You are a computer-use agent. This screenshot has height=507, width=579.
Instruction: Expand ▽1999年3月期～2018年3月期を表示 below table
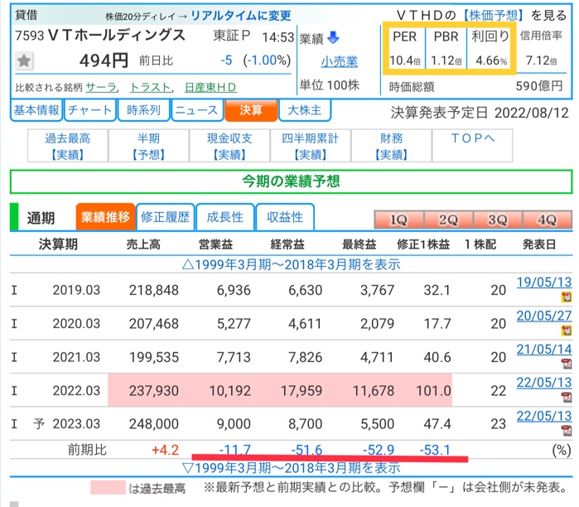click(x=291, y=467)
